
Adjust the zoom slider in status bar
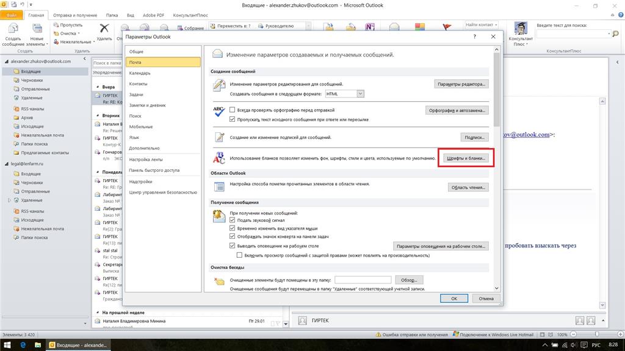click(596, 335)
